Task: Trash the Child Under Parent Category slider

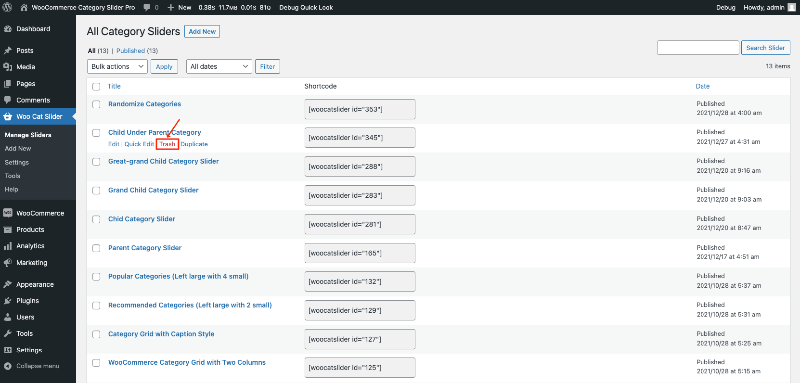Action: [x=167, y=144]
